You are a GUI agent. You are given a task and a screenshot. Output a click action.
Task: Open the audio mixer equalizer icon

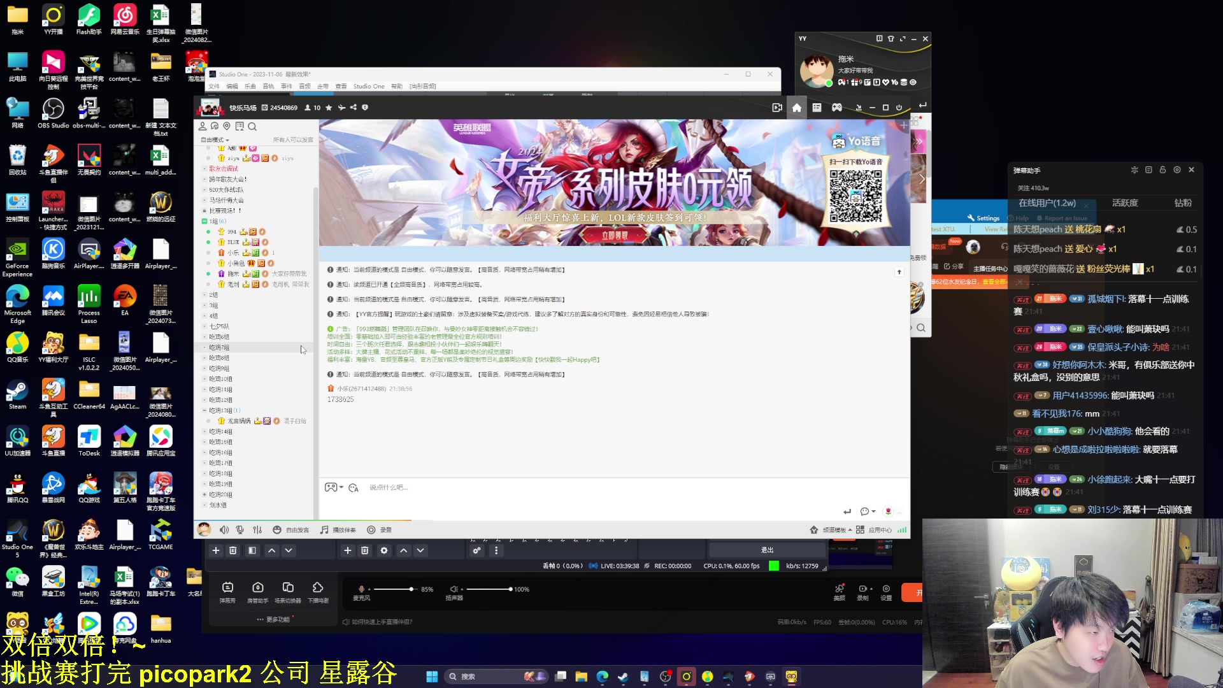pos(257,530)
